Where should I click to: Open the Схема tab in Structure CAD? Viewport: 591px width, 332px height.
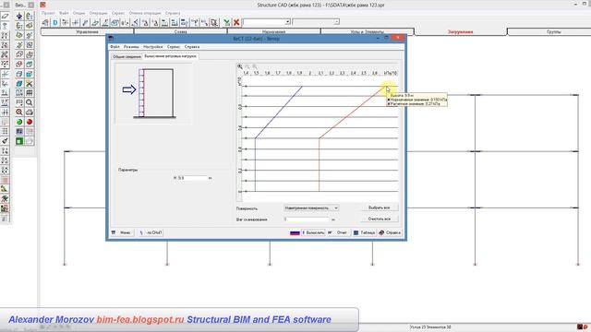pos(181,32)
